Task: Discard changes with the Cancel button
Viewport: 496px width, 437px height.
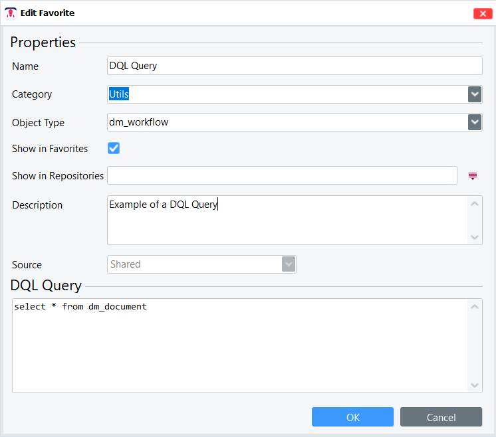Action: click(x=441, y=417)
